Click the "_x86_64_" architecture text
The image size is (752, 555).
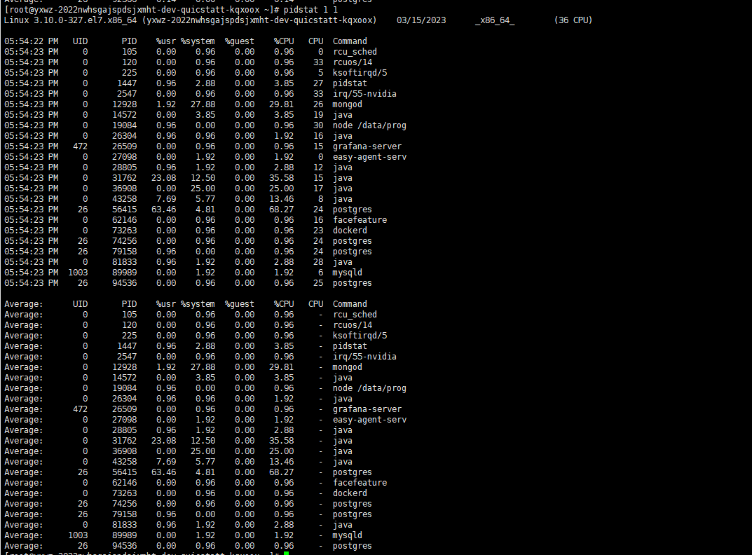click(x=495, y=20)
